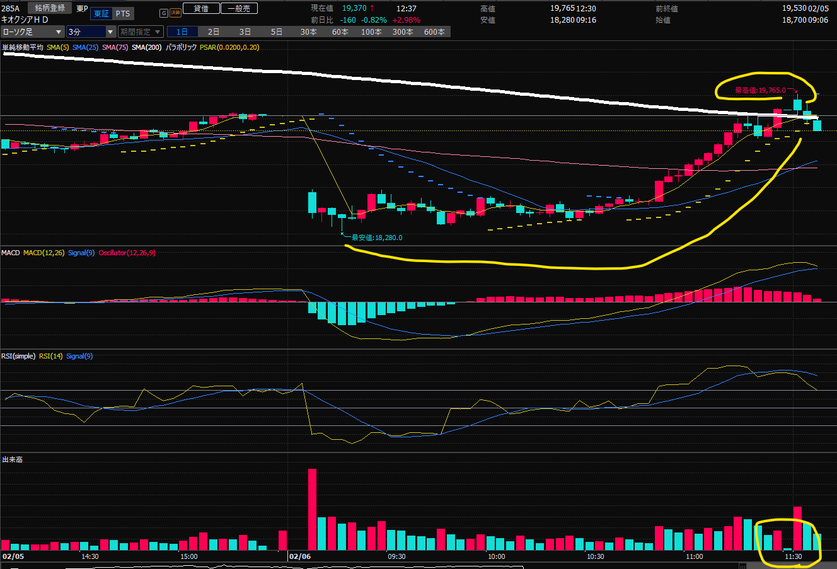This screenshot has height=569, width=837.
Task: Click the Oscillator(12,26,9) label
Action: pos(127,253)
